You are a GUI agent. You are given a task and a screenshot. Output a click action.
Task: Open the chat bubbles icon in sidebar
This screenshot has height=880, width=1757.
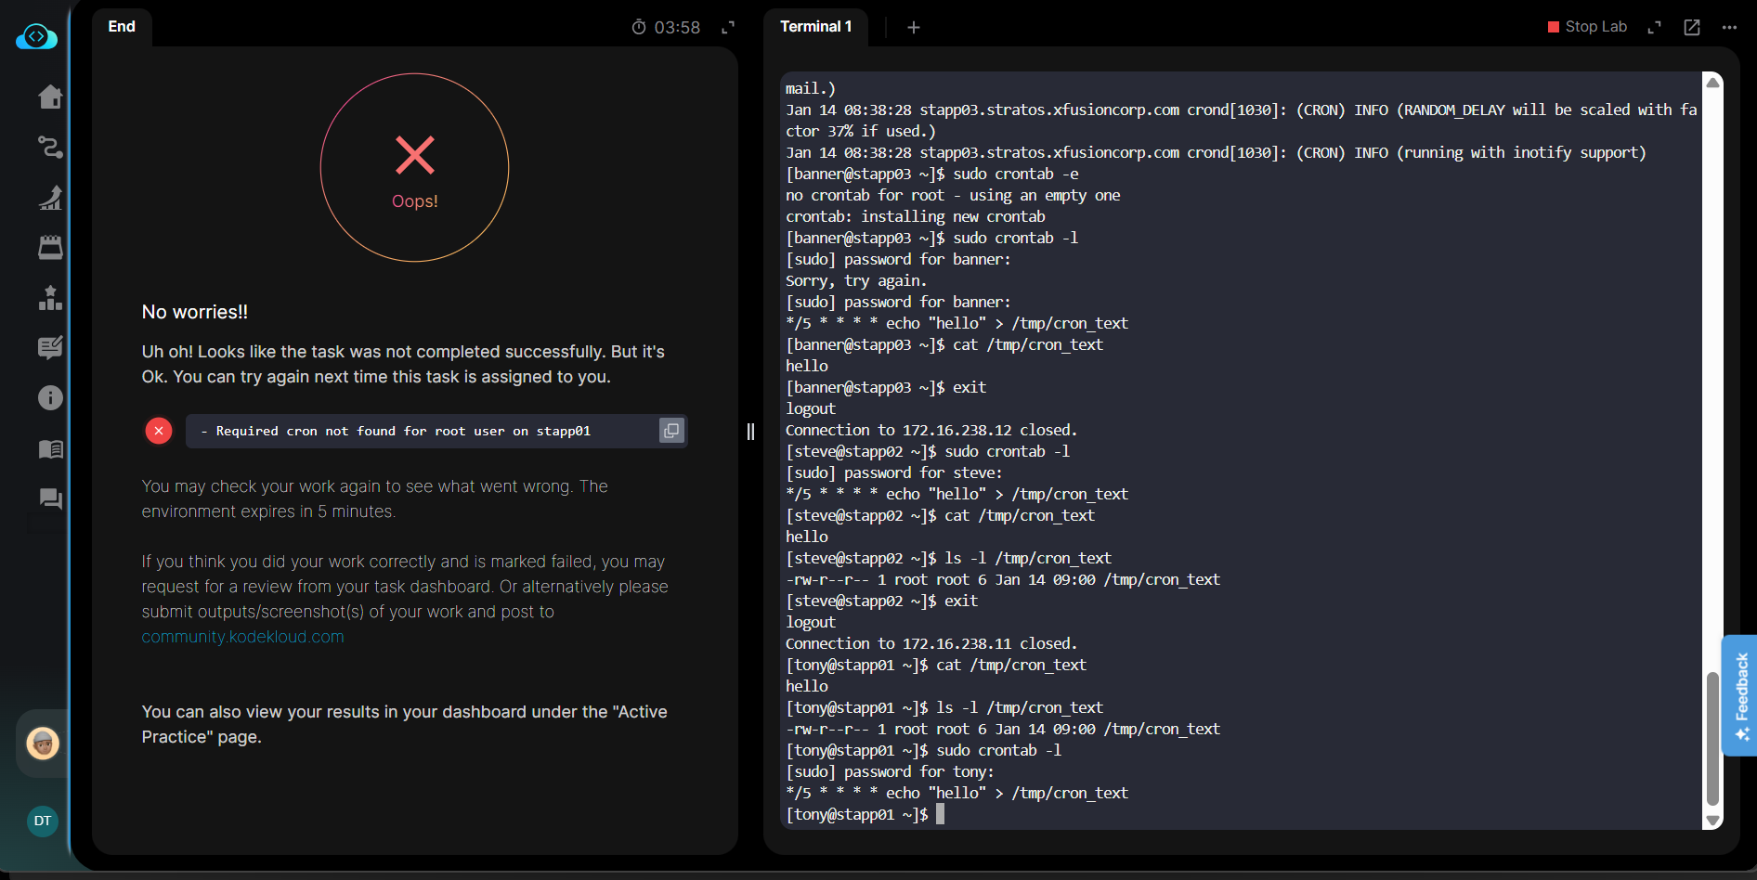[50, 499]
